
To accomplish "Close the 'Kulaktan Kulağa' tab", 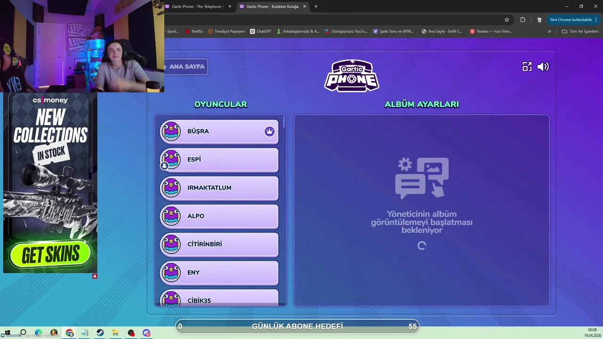I will pyautogui.click(x=304, y=7).
